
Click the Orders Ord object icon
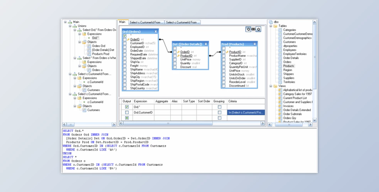click(x=89, y=46)
